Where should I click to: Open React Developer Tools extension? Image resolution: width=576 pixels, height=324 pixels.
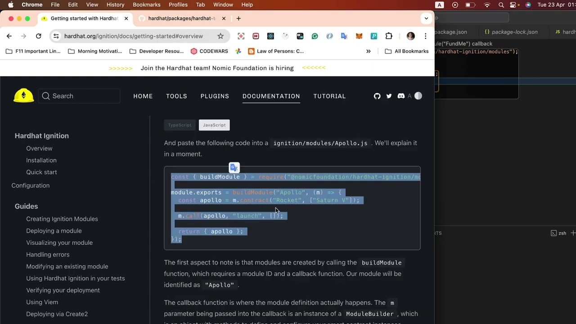click(x=270, y=36)
